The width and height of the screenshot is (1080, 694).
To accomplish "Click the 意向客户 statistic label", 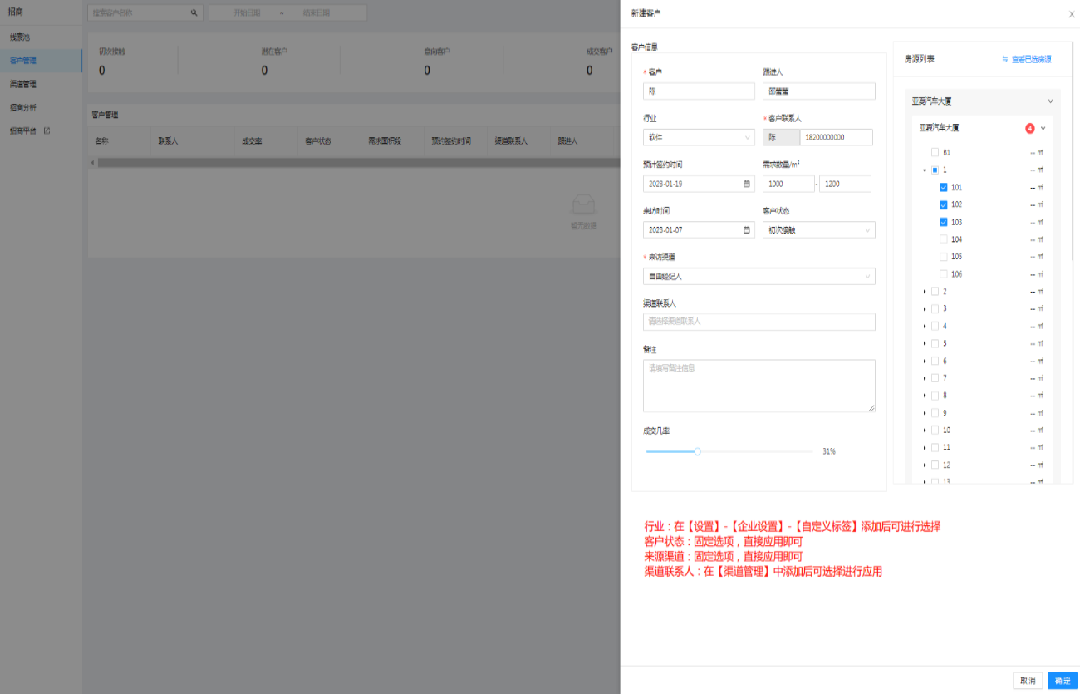I will pos(437,52).
